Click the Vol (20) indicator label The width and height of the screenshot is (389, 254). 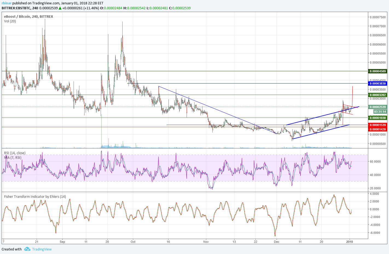10,21
